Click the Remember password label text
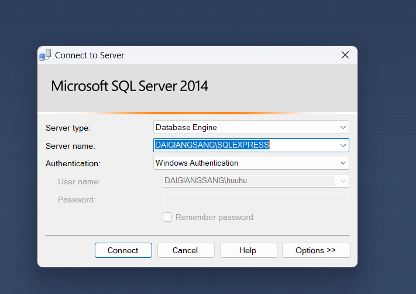 coord(214,218)
